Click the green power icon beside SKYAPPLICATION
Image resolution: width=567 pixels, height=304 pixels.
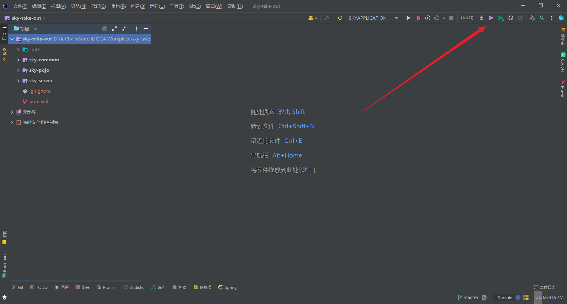click(340, 18)
